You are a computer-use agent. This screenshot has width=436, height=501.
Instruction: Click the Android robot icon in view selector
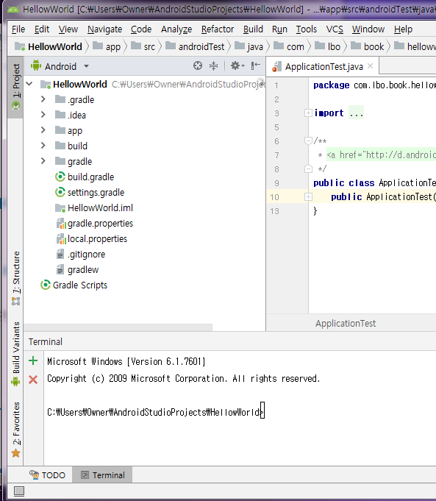point(36,65)
